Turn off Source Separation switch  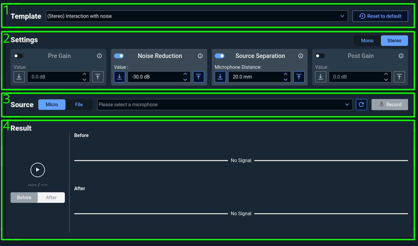tap(220, 56)
